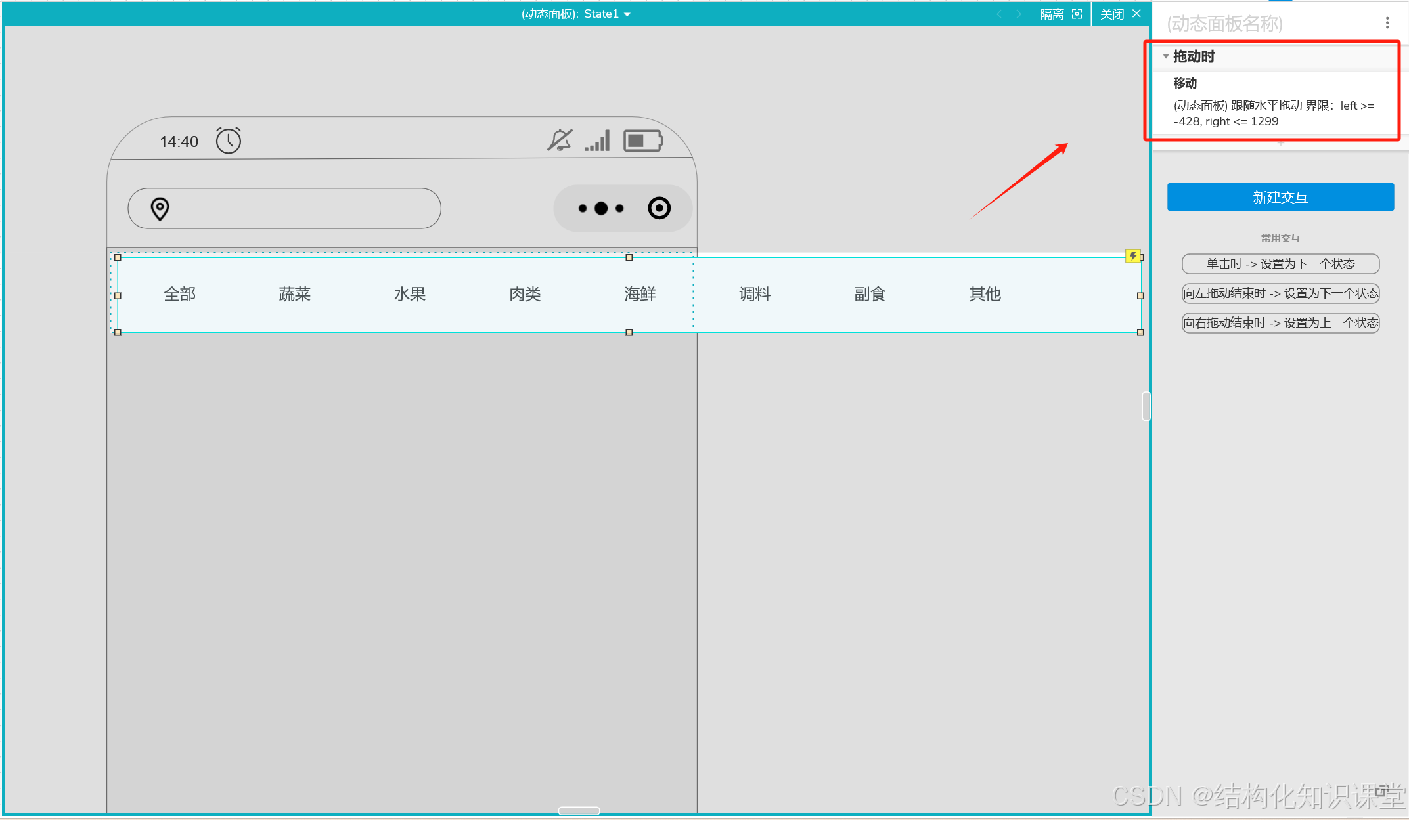Select the 副食 category label
Viewport: 1409px width, 820px height.
click(870, 294)
